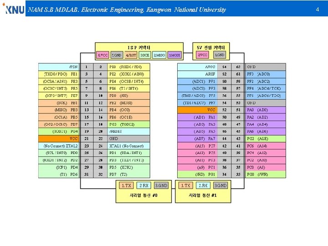Click the KNU logo in the header
Image resolution: width=328 pixels, height=246 pixels.
click(13, 8)
